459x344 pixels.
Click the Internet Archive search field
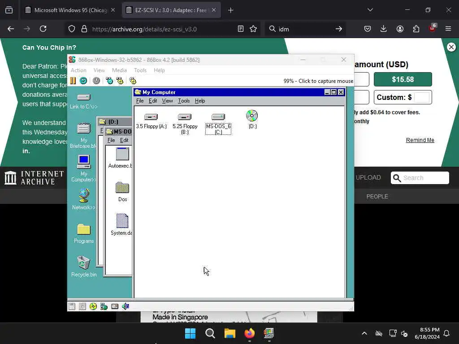click(x=420, y=178)
